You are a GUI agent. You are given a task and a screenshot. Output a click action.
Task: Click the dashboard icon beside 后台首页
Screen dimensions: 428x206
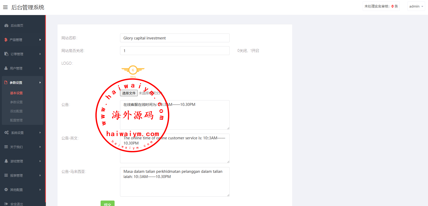pos(6,25)
